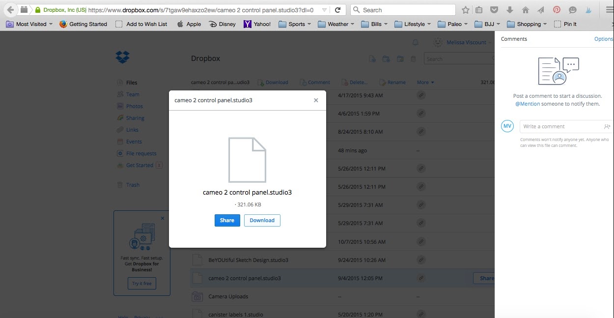Screen dimensions: 614x318
Task: Open Trash in Dropbox sidebar
Action: (133, 185)
